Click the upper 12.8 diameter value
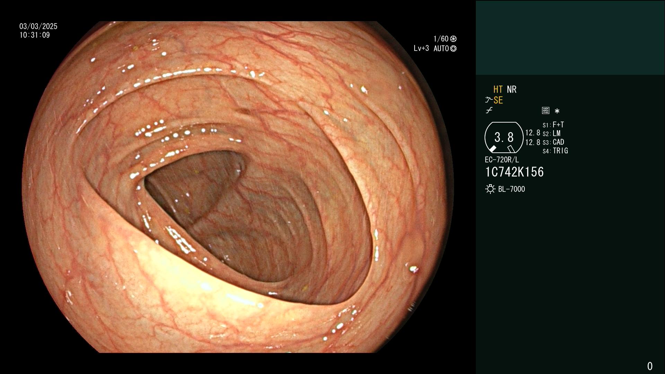Viewport: 665px width, 374px height. click(533, 133)
